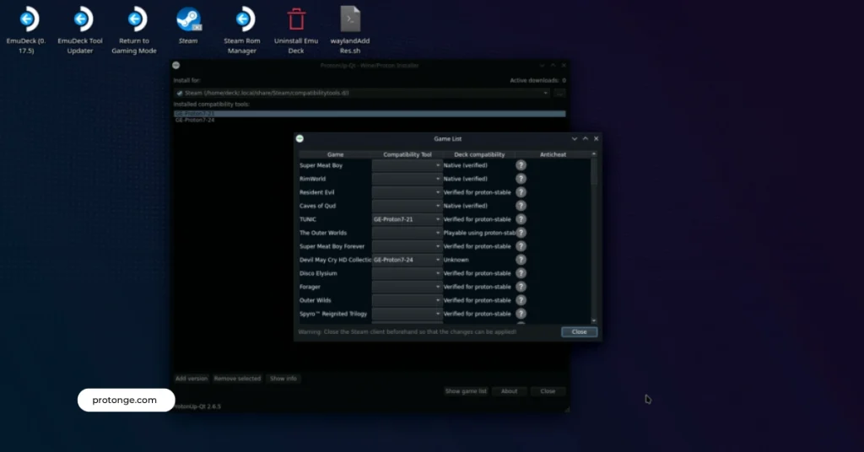Launch Steam from the desktop icon

(188, 19)
